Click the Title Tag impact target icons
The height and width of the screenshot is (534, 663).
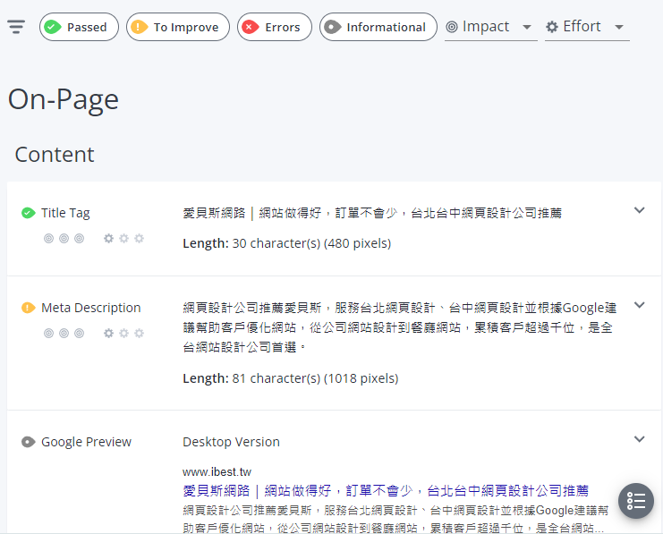pos(64,239)
